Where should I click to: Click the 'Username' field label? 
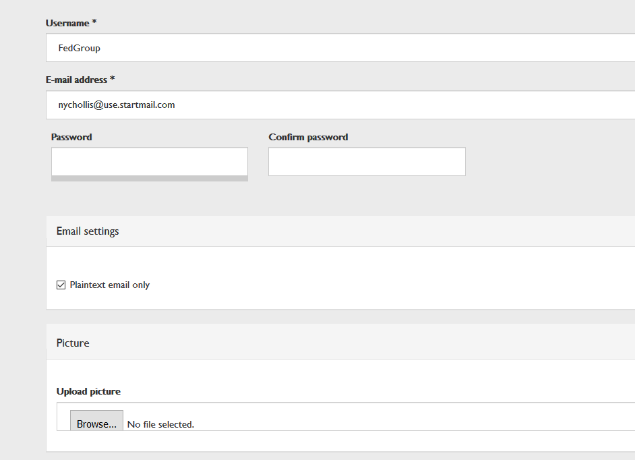[x=67, y=23]
